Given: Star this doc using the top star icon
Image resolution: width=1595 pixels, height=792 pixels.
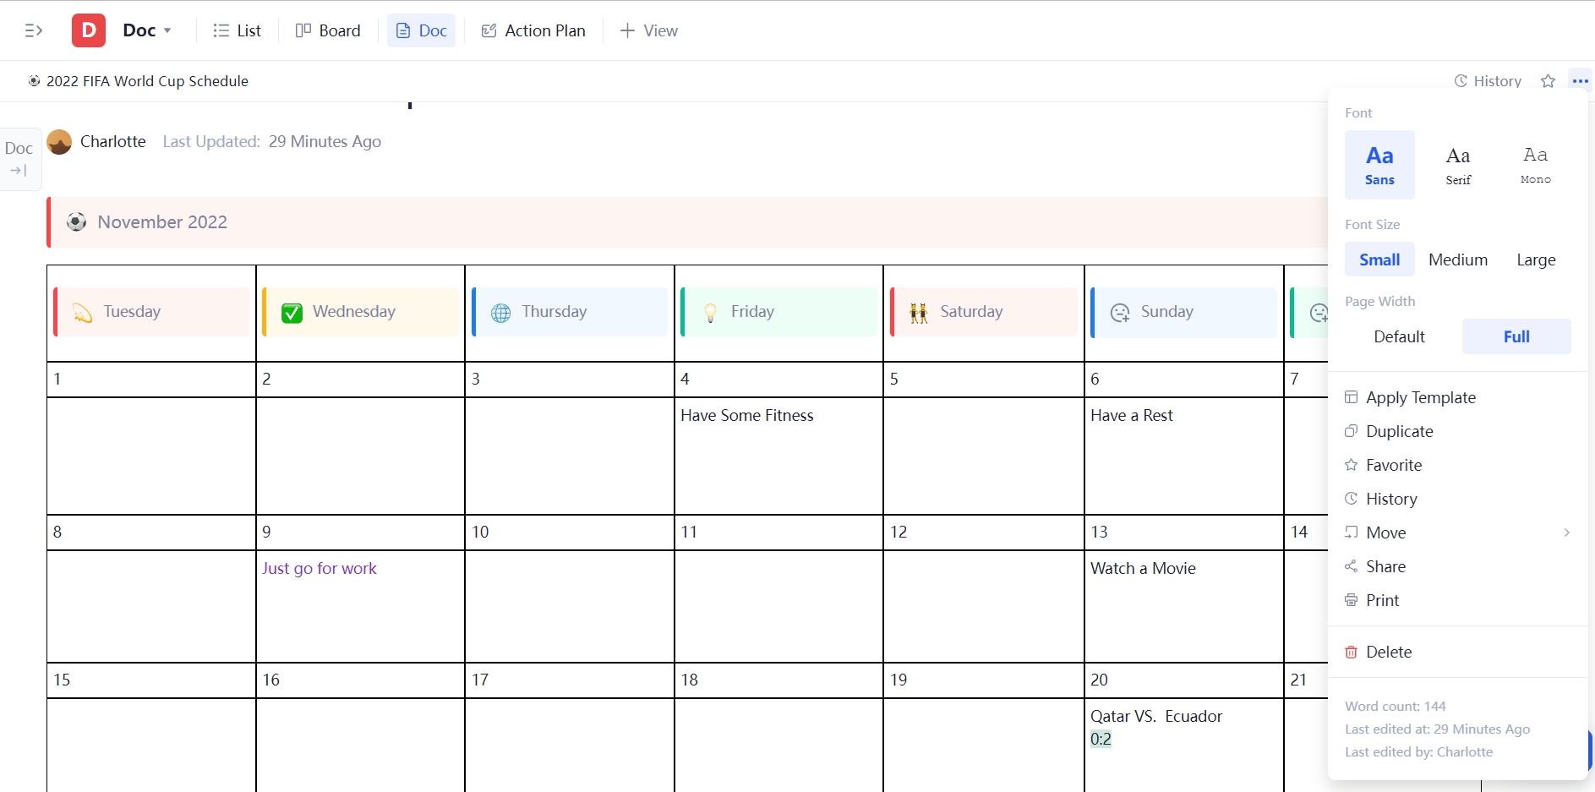Looking at the screenshot, I should (1548, 81).
